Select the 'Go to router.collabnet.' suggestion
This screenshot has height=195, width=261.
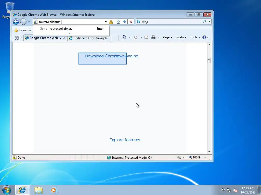pos(71,29)
